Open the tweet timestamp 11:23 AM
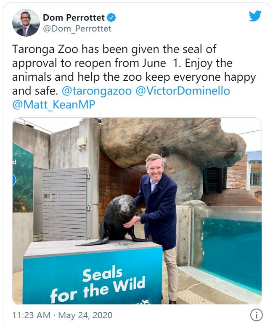 click(x=31, y=315)
